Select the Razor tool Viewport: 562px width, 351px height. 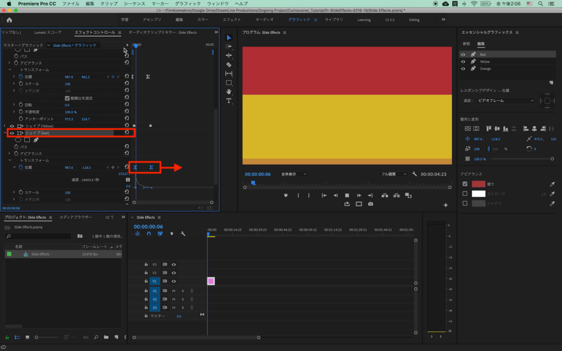(229, 65)
